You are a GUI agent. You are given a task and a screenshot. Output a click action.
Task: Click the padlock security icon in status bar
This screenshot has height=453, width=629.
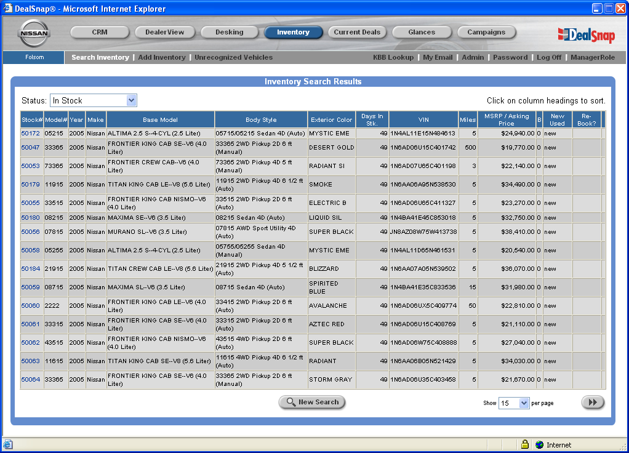pos(525,444)
